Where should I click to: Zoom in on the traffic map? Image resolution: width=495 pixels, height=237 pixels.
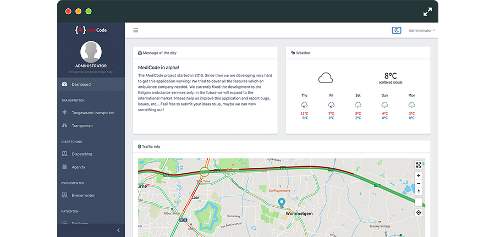click(419, 176)
